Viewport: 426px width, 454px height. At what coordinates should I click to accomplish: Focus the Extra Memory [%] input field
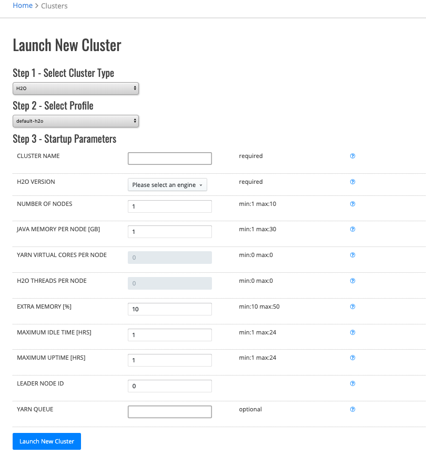tap(170, 309)
